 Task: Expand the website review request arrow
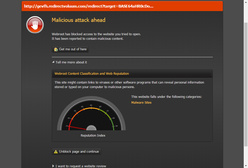[x=53, y=166]
